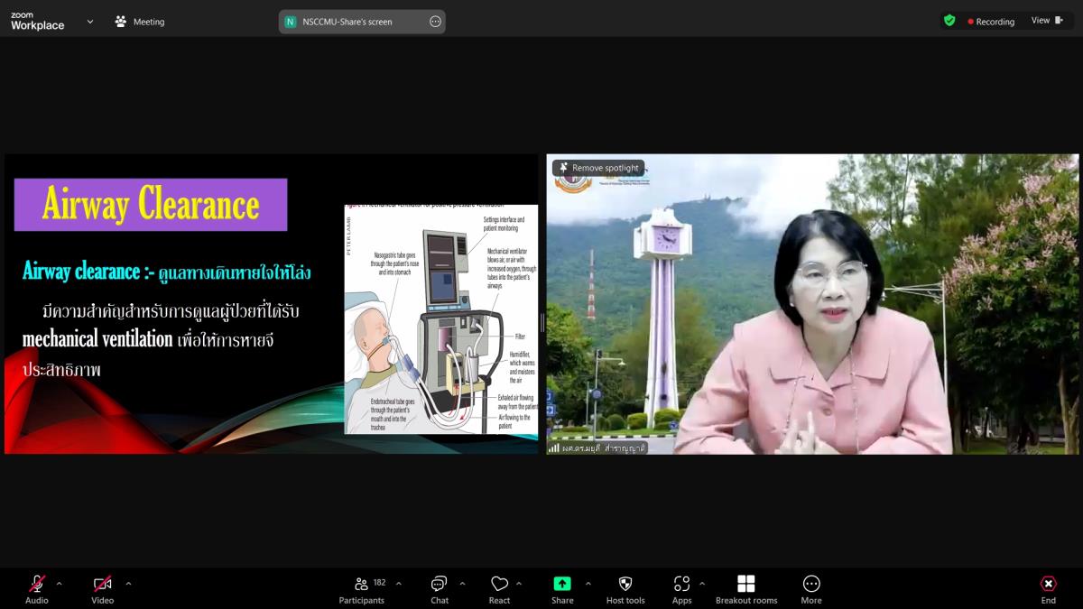The width and height of the screenshot is (1083, 609).
Task: Expand the Audio options chevron
Action: point(60,584)
